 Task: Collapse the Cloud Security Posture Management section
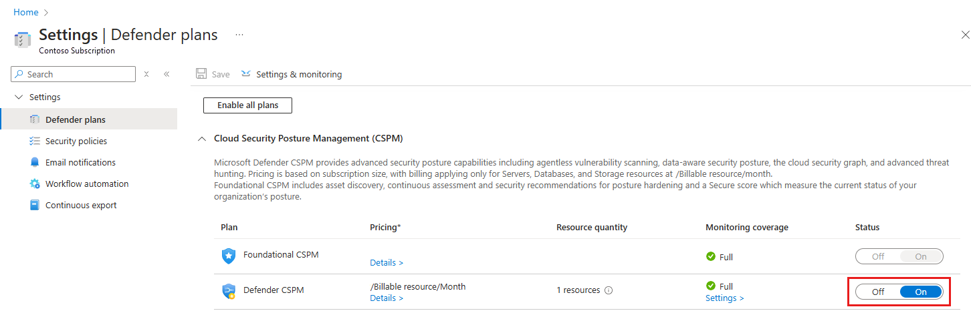point(201,138)
